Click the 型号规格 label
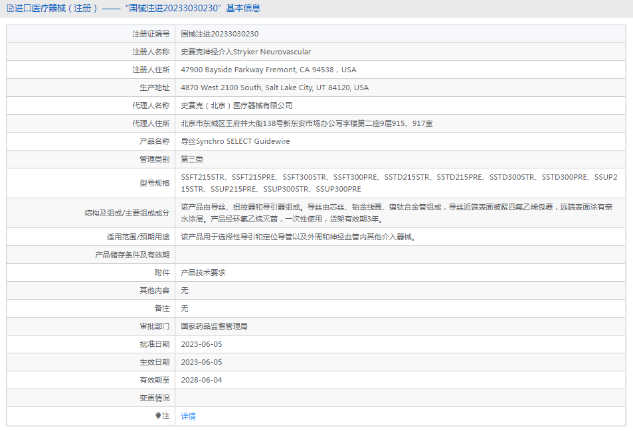This screenshot has height=431, width=633. click(155, 183)
